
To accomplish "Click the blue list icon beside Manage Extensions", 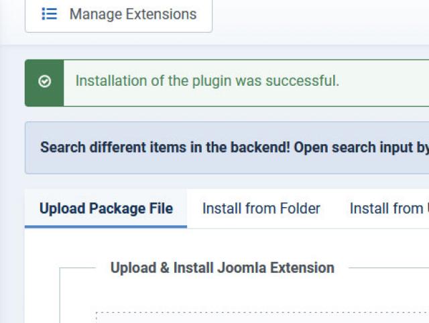I will [49, 14].
